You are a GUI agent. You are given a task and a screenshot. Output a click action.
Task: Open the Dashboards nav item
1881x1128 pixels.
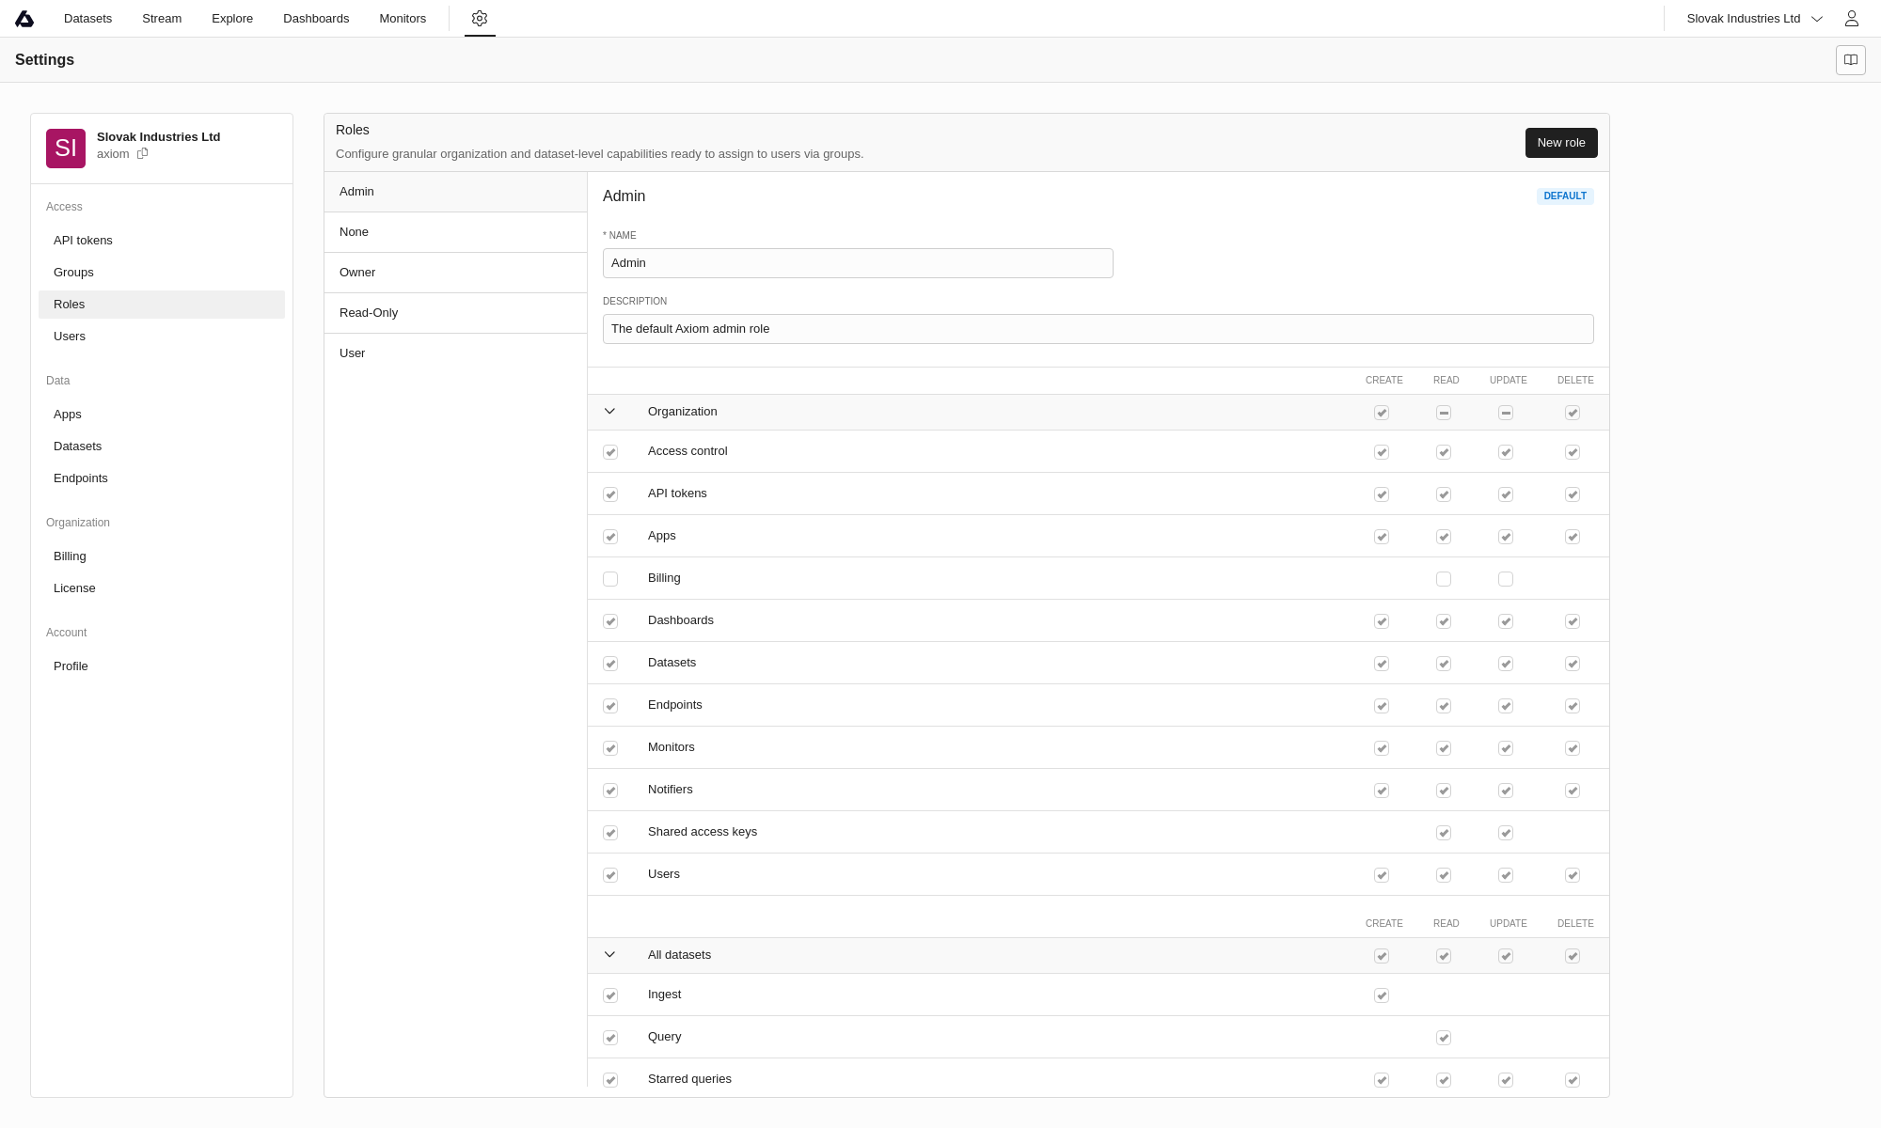click(x=316, y=19)
